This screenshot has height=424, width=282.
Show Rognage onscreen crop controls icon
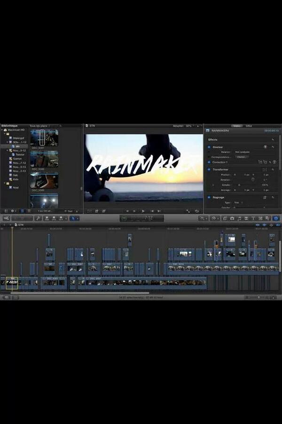pos(265,197)
